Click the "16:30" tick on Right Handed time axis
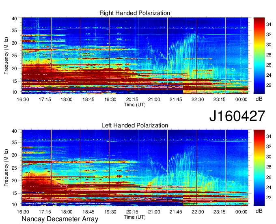Image resolution: width=276 pixels, height=224 pixels. [23, 99]
